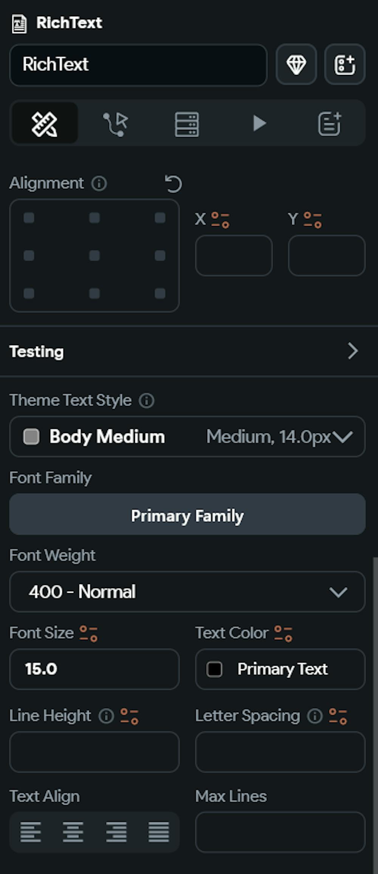Switch to the Backend Query tab icon

[x=187, y=124]
